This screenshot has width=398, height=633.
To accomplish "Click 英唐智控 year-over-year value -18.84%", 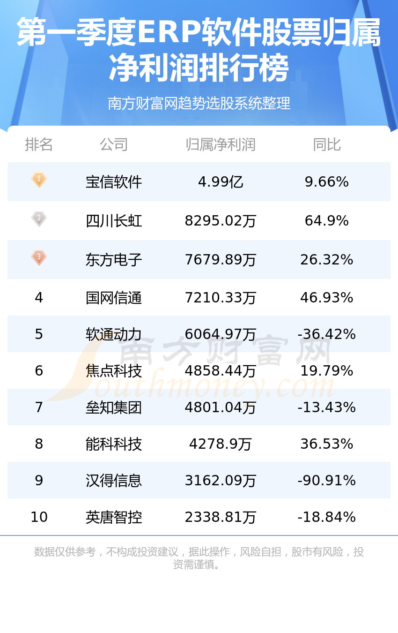I will coord(327,517).
